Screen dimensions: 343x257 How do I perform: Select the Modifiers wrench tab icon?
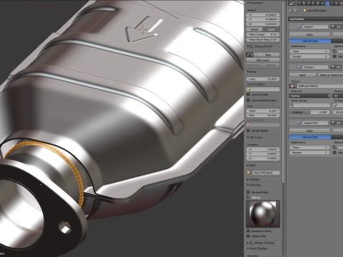(327, 3)
